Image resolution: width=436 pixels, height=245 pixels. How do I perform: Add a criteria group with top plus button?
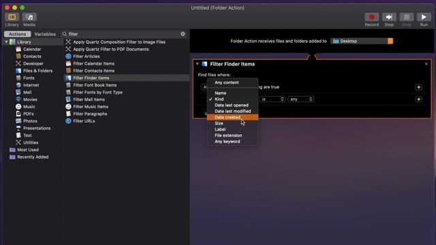click(418, 87)
